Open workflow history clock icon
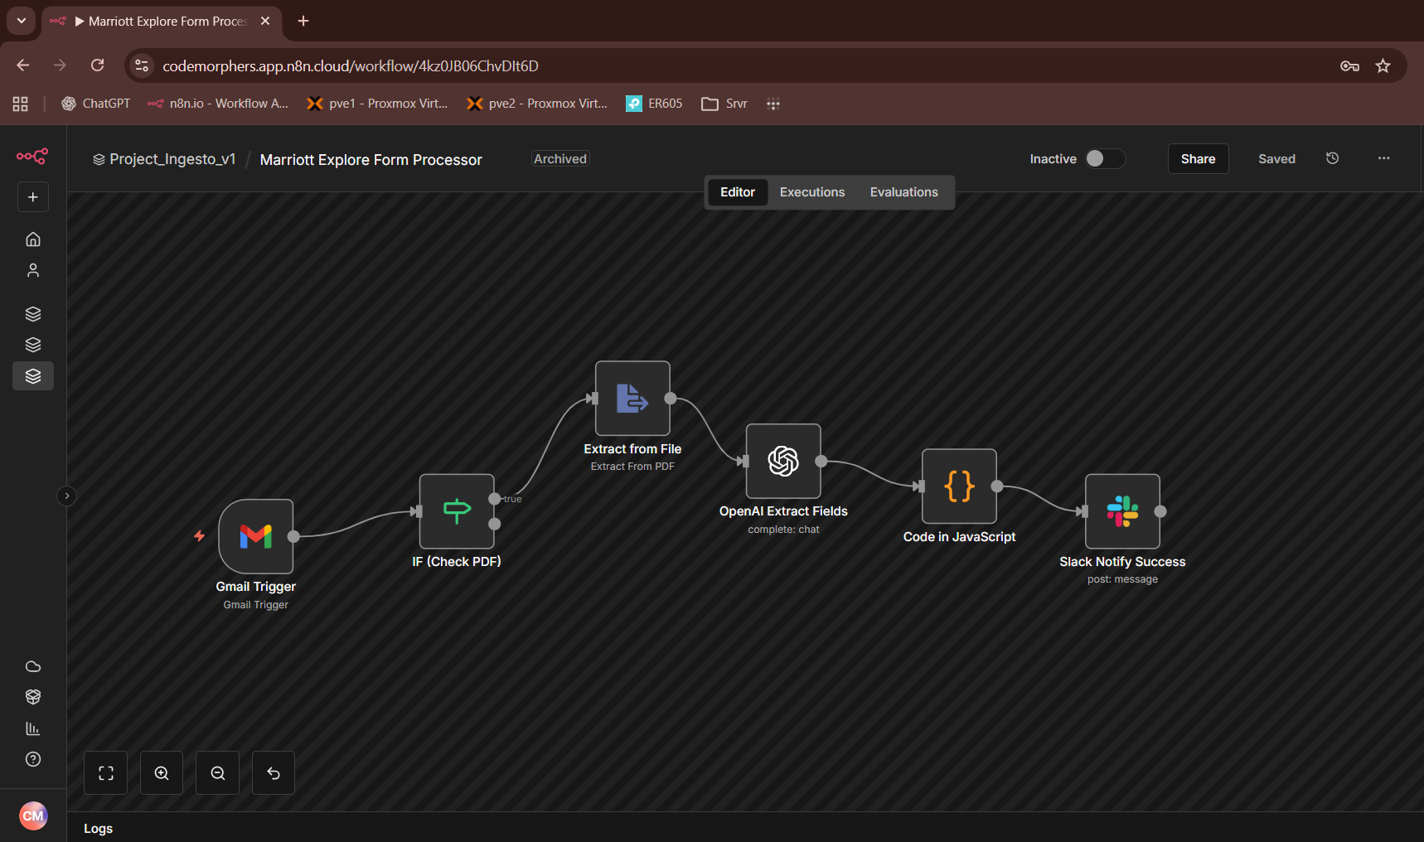This screenshot has height=842, width=1424. point(1332,158)
